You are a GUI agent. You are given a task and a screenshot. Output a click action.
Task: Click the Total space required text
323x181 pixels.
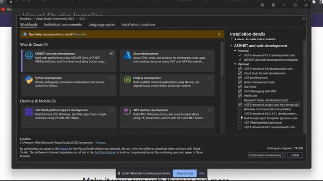coord(285,148)
